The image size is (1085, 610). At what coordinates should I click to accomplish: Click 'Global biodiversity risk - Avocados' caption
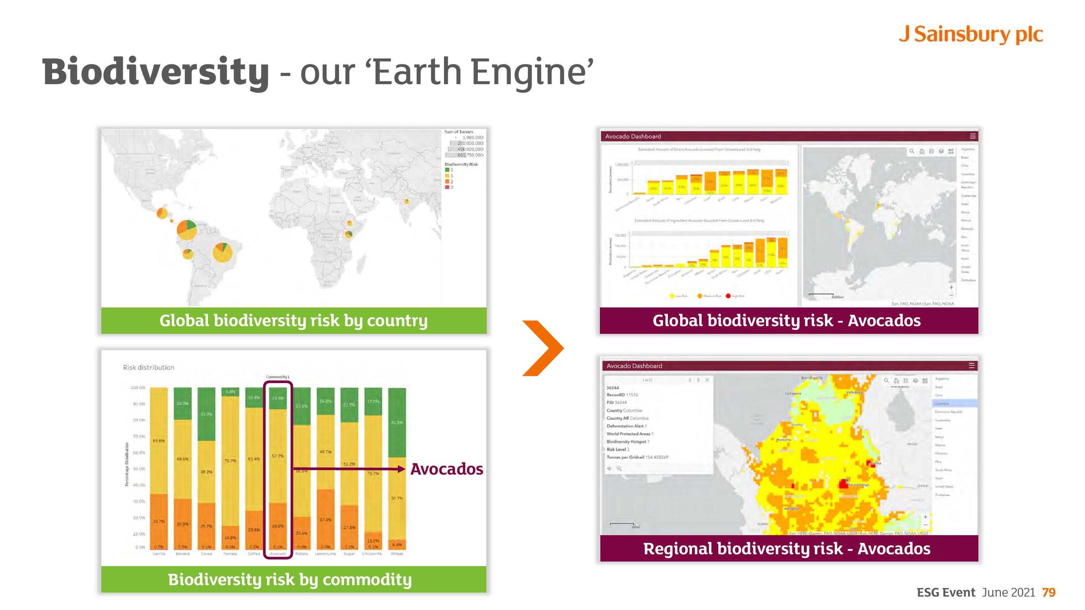pos(786,321)
